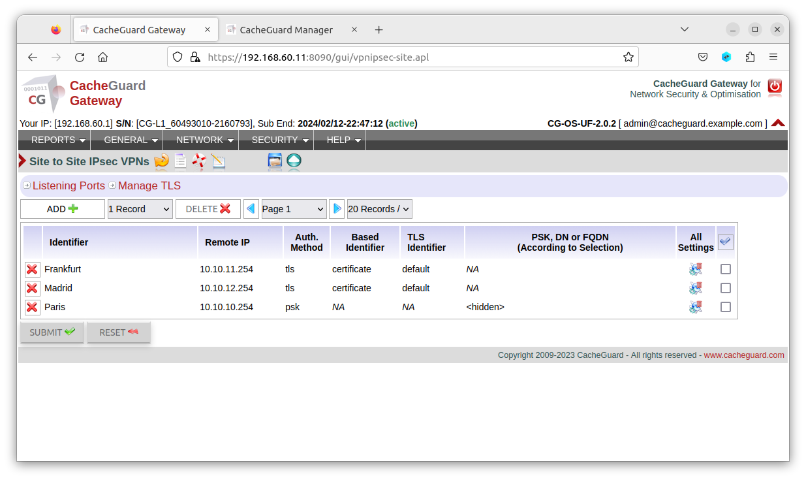
Task: Click browser back arrow
Action: pyautogui.click(x=33, y=57)
